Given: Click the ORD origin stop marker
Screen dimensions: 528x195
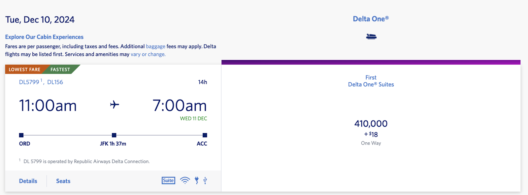Looking at the screenshot, I should coord(21,135).
